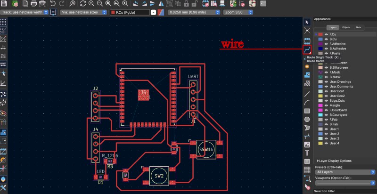
Task: Select Add Footprint tool in right toolbar
Action: coord(307,41)
